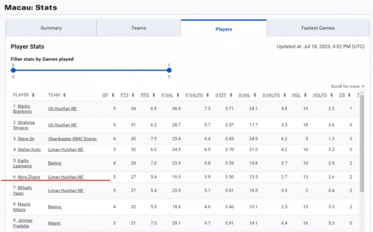Screen dimensions: 373x232
Task: Click the HGL column sort arrows
Action: tap(305, 95)
